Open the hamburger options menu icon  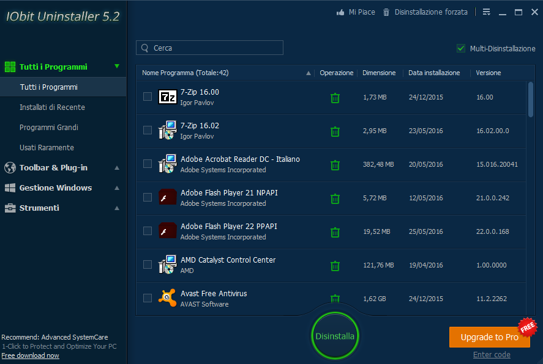(x=487, y=12)
